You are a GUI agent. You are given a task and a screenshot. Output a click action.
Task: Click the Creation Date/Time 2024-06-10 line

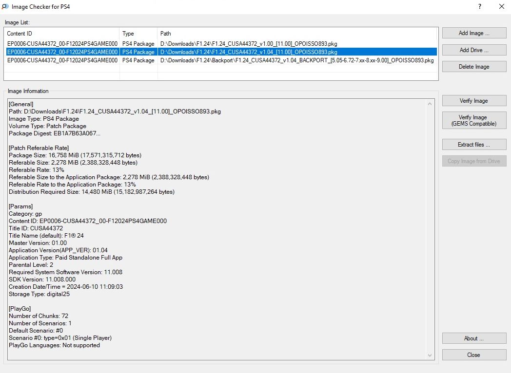(x=66, y=287)
